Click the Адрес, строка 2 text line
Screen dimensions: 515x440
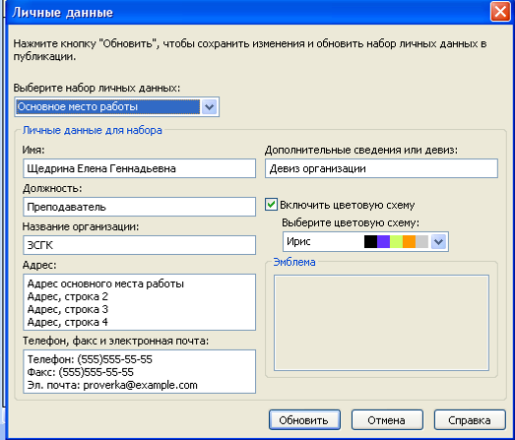tap(68, 296)
